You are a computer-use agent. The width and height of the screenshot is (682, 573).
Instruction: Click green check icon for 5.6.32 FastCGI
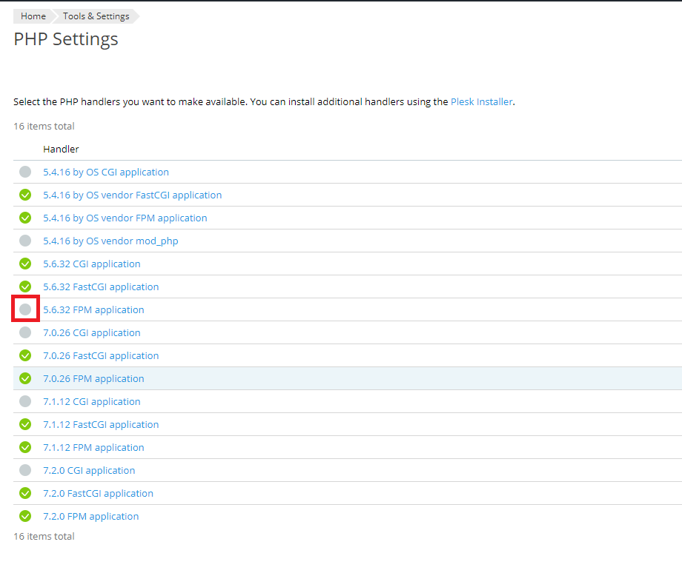click(x=25, y=286)
